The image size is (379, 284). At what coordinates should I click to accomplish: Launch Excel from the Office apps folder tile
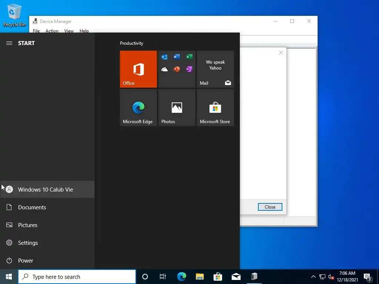189,57
